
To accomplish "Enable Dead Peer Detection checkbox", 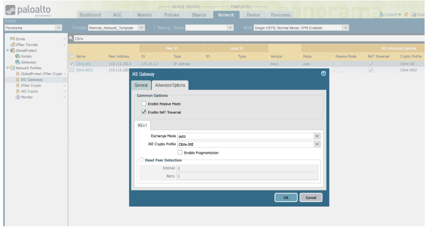I will click(142, 160).
